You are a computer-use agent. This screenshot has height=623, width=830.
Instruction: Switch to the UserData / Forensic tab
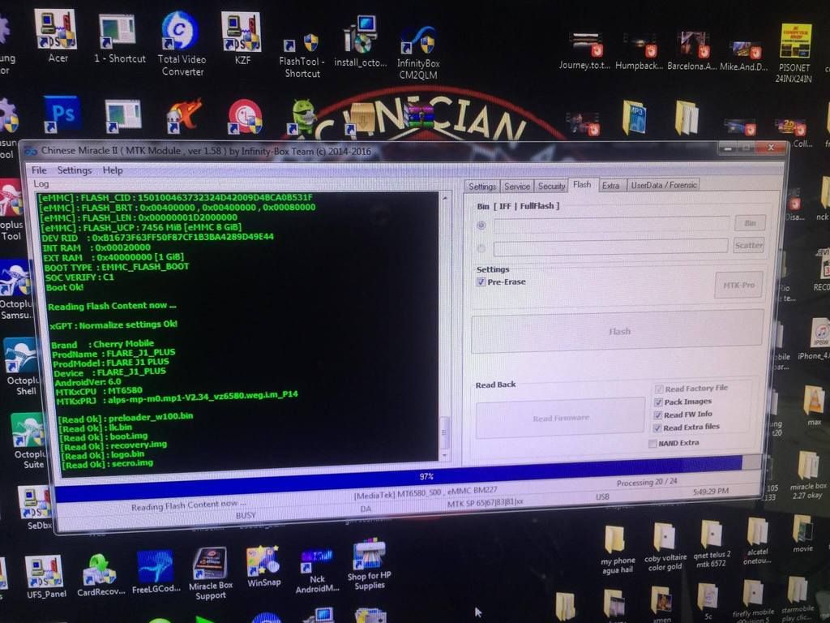(663, 185)
